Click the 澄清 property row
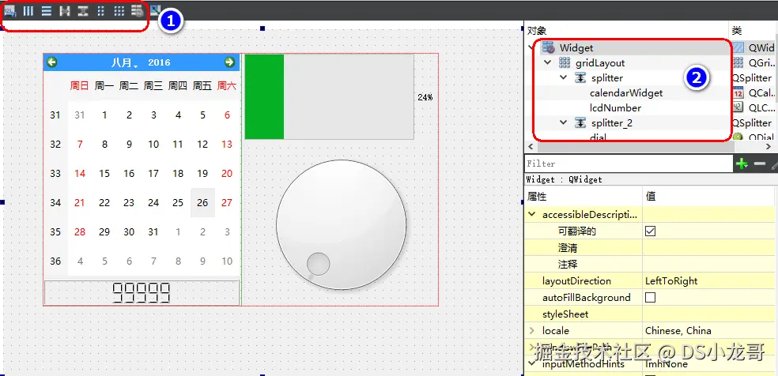778x376 pixels. (651, 248)
